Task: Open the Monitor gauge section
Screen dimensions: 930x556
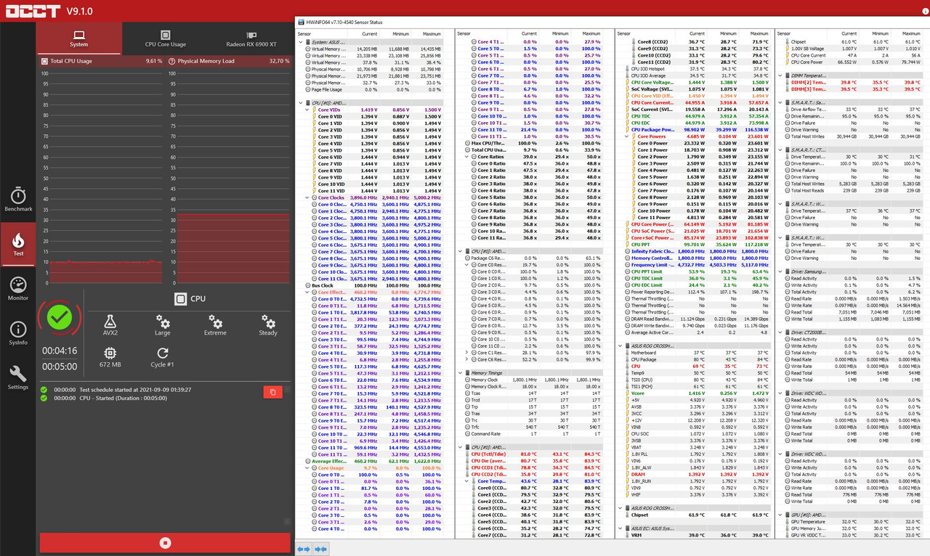Action: click(x=18, y=289)
